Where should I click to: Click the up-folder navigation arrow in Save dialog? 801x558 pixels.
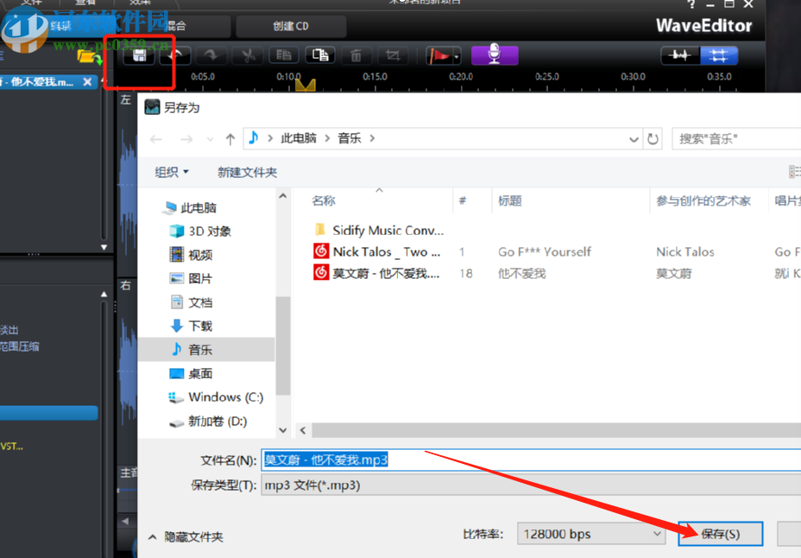(230, 137)
